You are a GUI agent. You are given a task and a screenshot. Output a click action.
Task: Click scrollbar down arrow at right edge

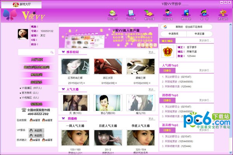[231, 152]
